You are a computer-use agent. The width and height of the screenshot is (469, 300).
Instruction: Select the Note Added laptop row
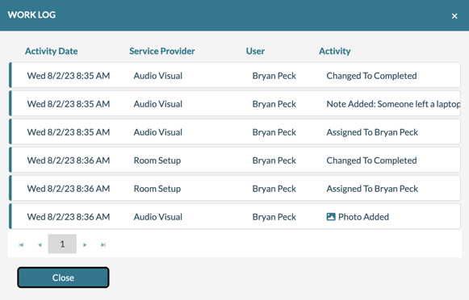235,104
